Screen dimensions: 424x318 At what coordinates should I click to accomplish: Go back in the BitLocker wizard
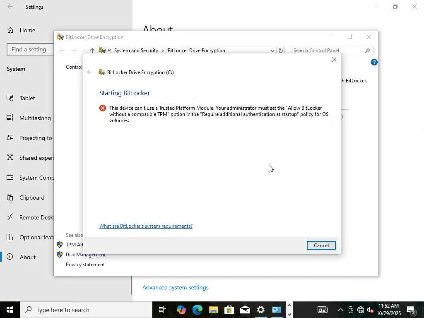[x=89, y=72]
